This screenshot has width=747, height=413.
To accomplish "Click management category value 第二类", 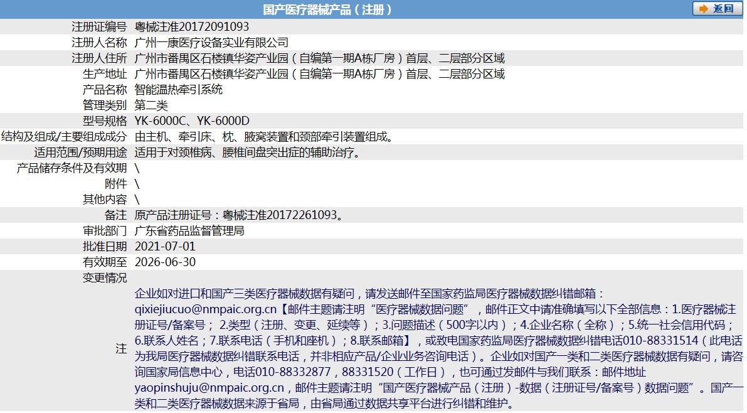I will click(x=151, y=105).
